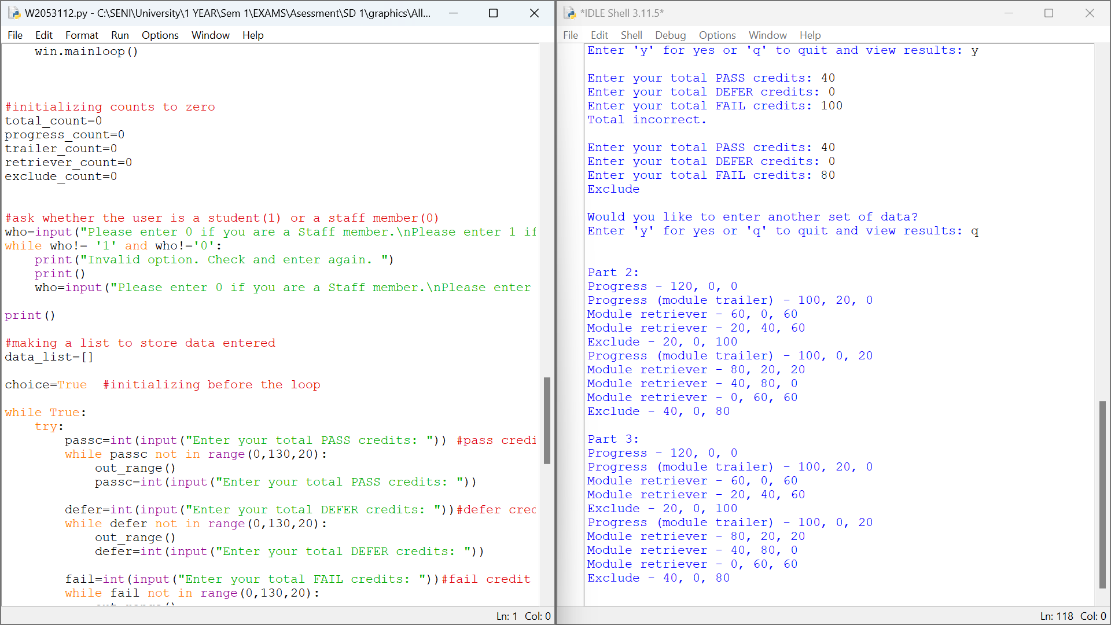Maximize the W2053112.py editor window
The image size is (1111, 625).
pyautogui.click(x=494, y=13)
